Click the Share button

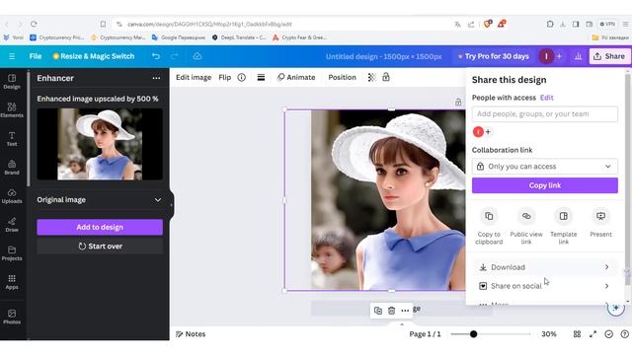point(609,56)
